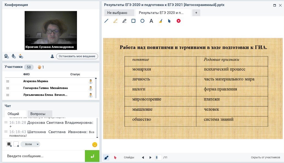Click the red delete annotation icon
This screenshot has width=284, height=163.
179,21
